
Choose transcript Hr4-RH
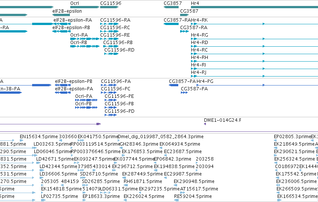point(200,58)
